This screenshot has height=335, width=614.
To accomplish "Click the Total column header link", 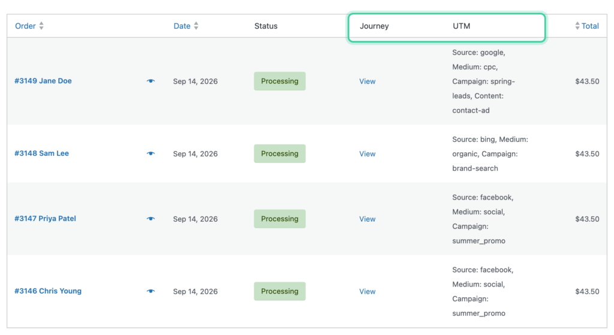I will 590,26.
